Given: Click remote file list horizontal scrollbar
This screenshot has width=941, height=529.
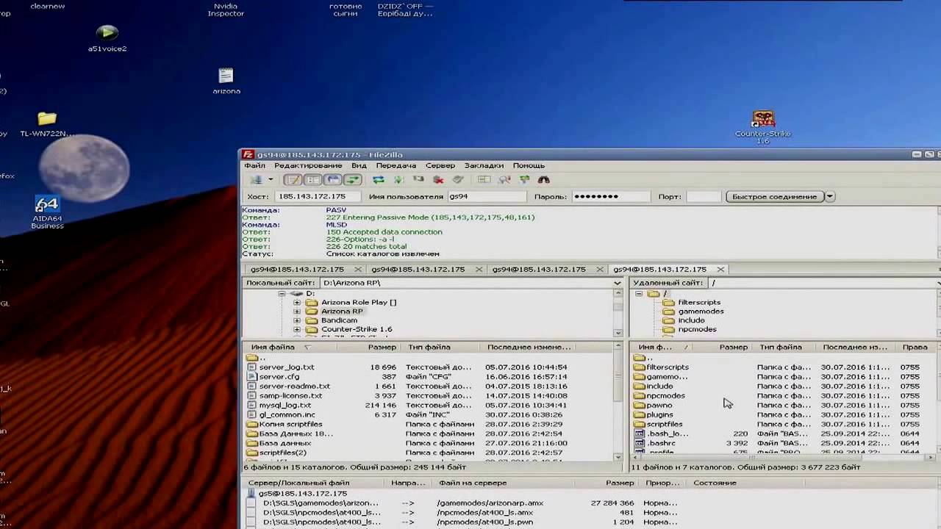Looking at the screenshot, I should [x=783, y=458].
